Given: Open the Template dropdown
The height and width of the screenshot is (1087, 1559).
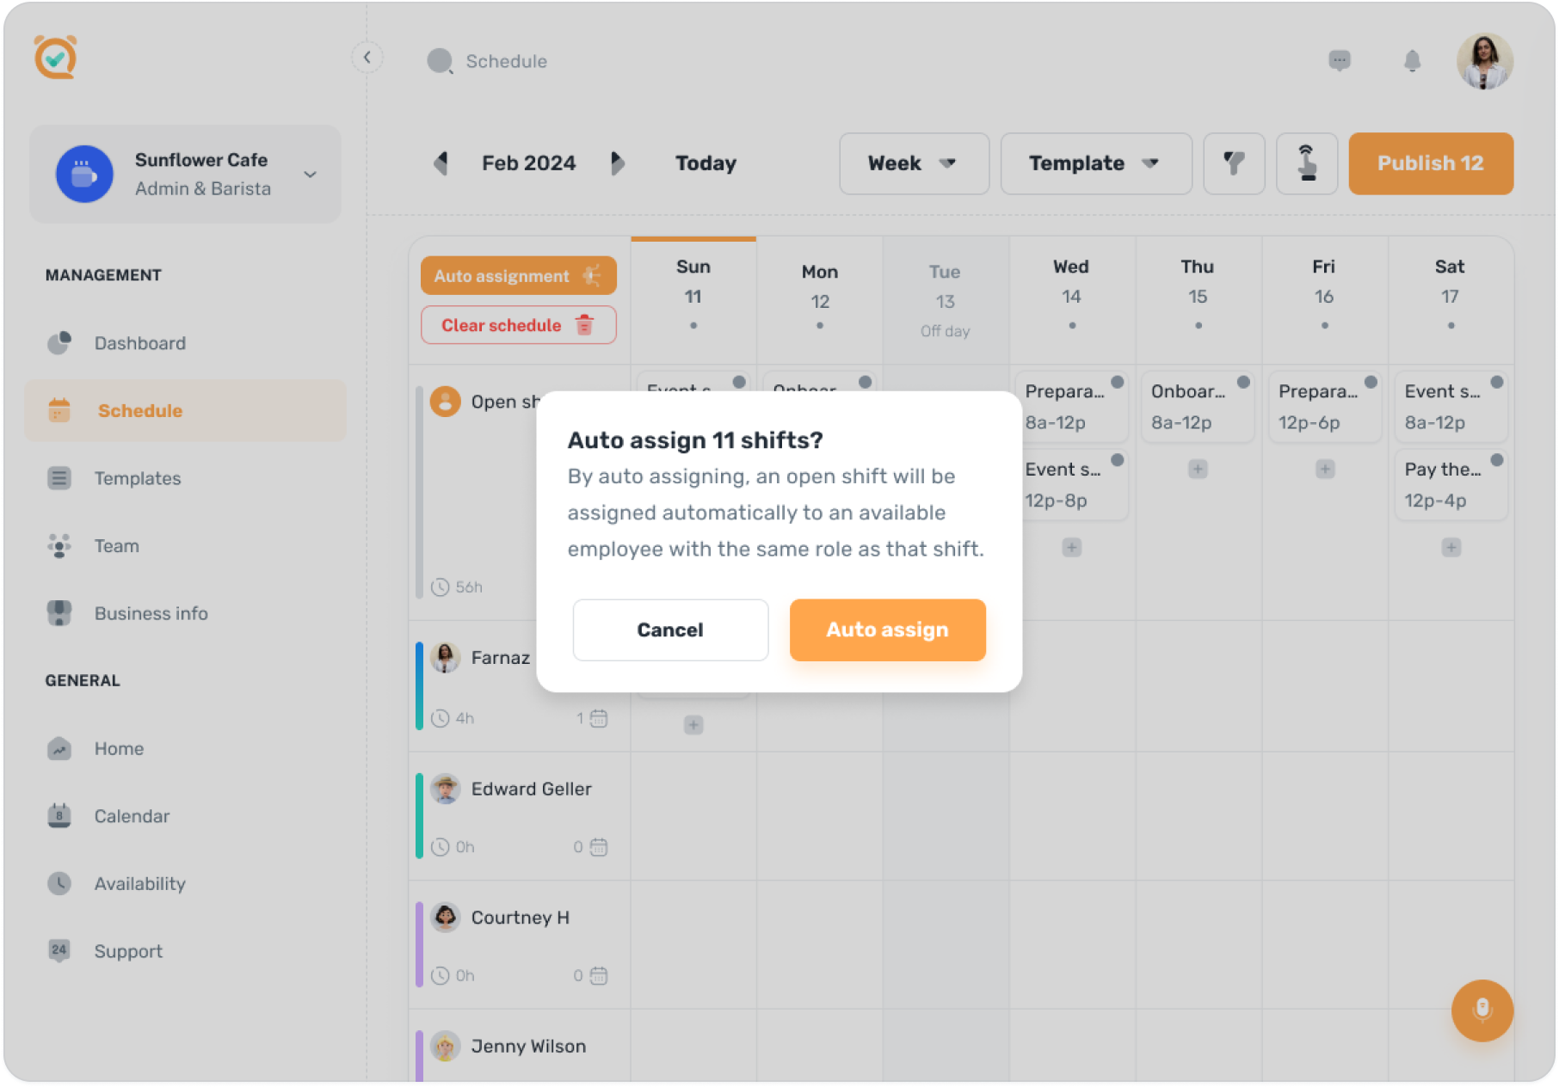Looking at the screenshot, I should [1095, 163].
